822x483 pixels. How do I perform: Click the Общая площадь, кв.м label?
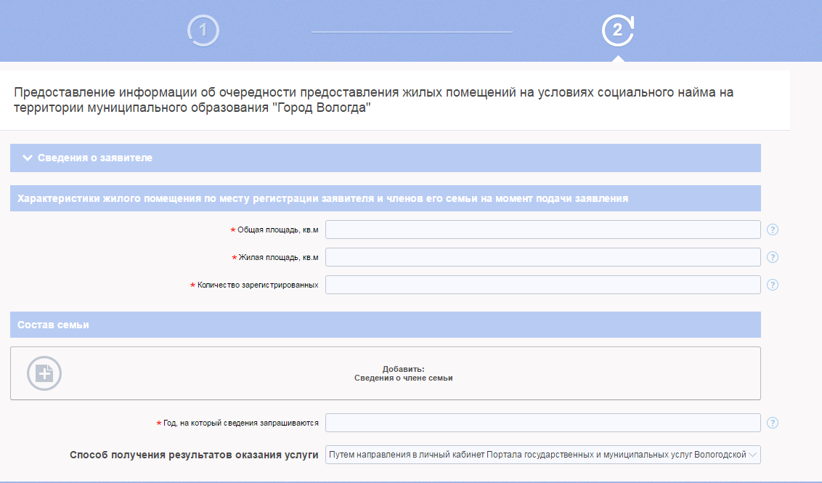coord(277,230)
